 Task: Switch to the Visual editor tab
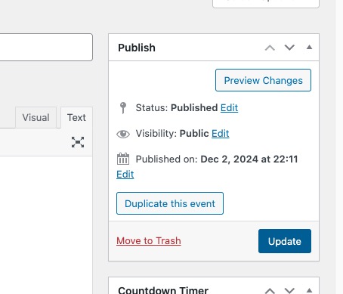[36, 117]
